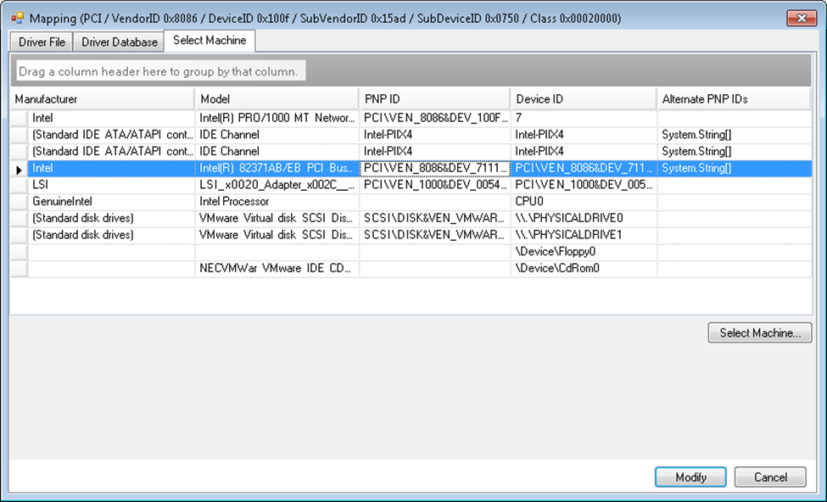Click the Device ID column header
Image resolution: width=827 pixels, height=502 pixels.
pyautogui.click(x=583, y=99)
